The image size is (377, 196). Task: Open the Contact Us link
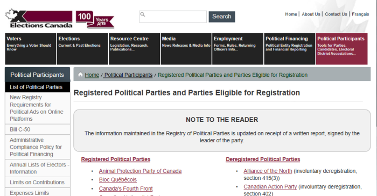pos(336,14)
